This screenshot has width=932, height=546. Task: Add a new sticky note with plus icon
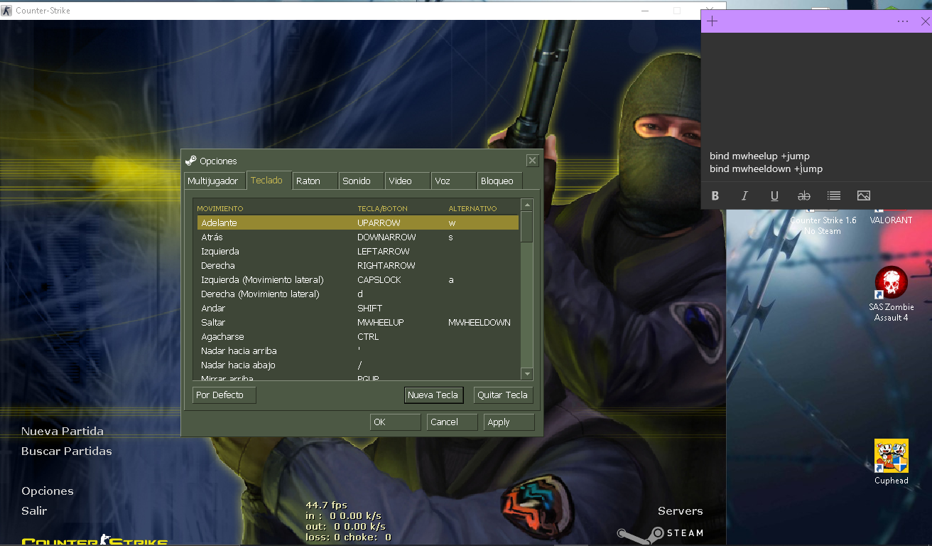click(x=712, y=21)
